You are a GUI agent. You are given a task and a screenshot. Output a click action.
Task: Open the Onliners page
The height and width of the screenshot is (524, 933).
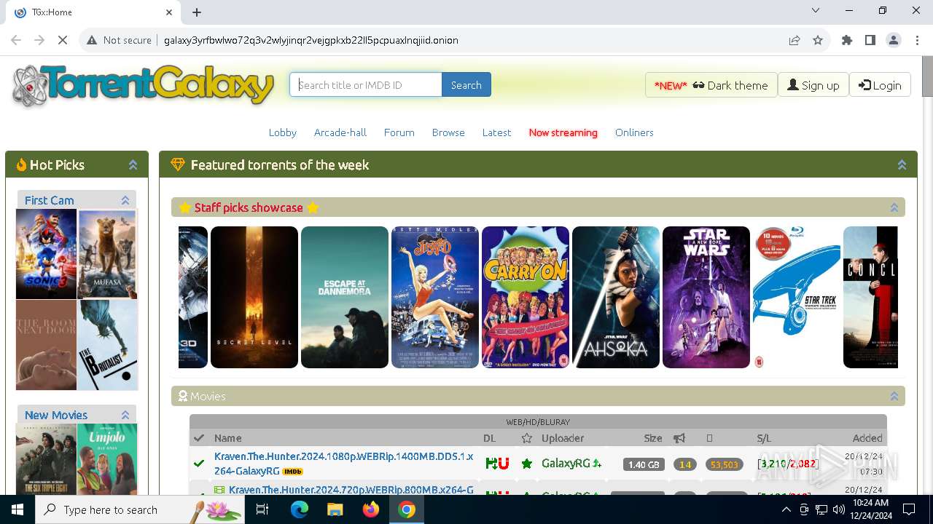634,132
